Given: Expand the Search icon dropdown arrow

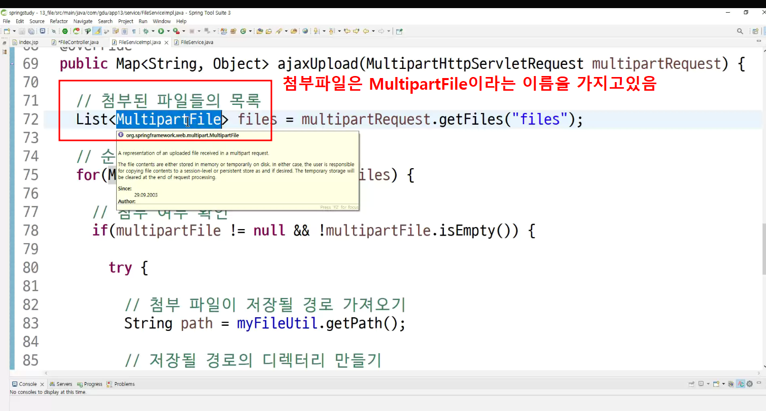Looking at the screenshot, I should click(x=286, y=31).
